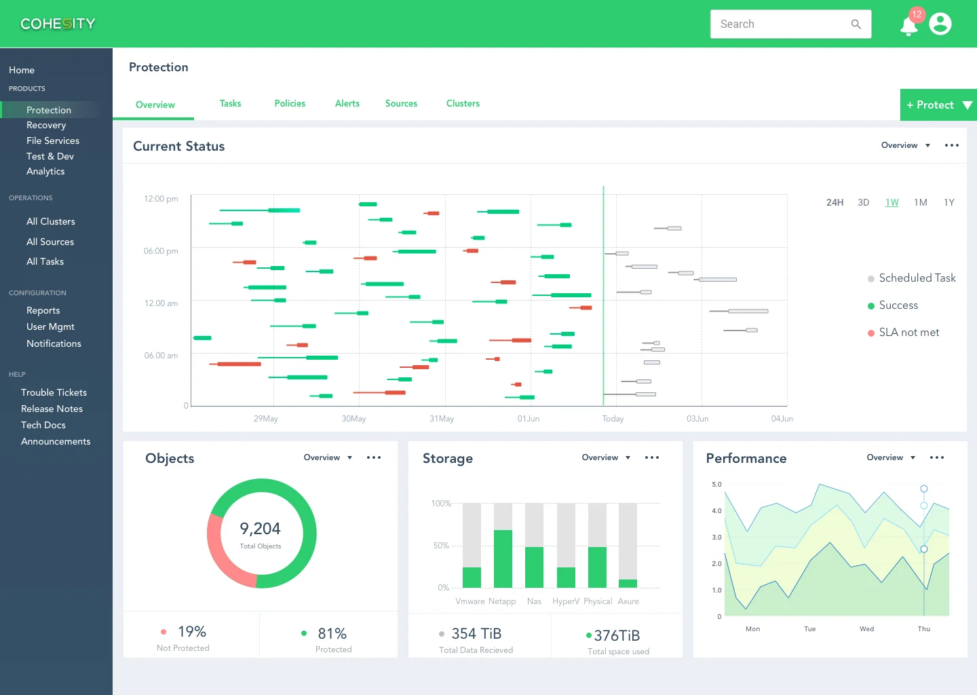The height and width of the screenshot is (695, 977).
Task: Click the Search input field
Action: 791,24
